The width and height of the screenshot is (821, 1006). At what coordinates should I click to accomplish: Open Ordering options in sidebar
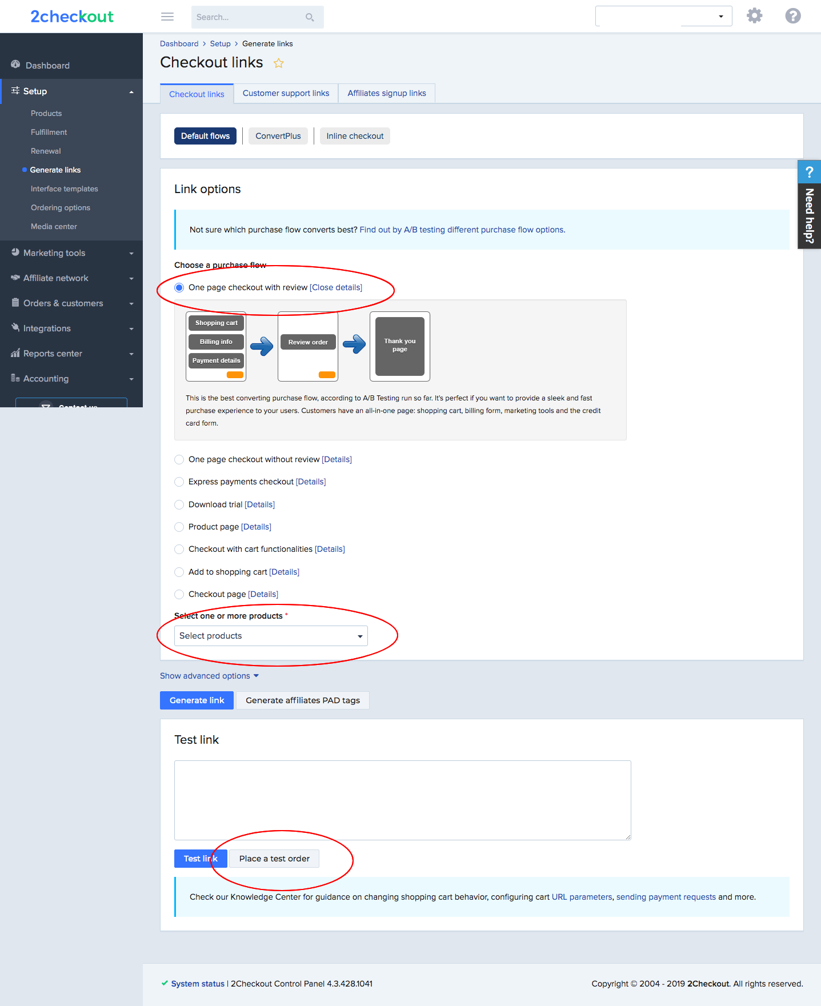coord(61,207)
